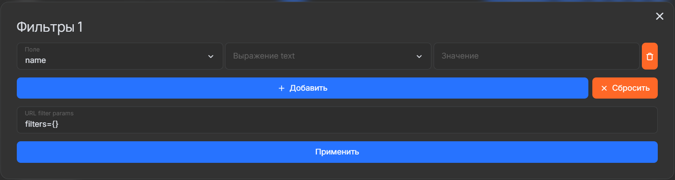Expand the Поле dropdown chevron

point(211,56)
